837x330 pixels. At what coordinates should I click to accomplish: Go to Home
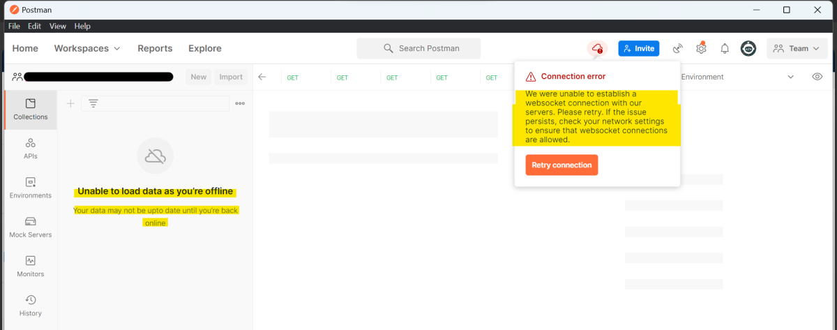pyautogui.click(x=25, y=48)
